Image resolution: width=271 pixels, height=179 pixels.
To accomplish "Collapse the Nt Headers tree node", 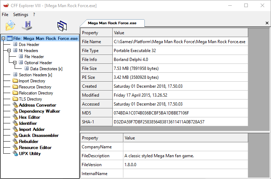I will click(x=9, y=50).
